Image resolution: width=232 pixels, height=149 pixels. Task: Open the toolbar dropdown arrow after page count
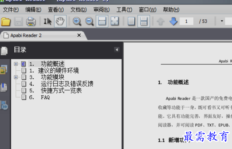222,21
